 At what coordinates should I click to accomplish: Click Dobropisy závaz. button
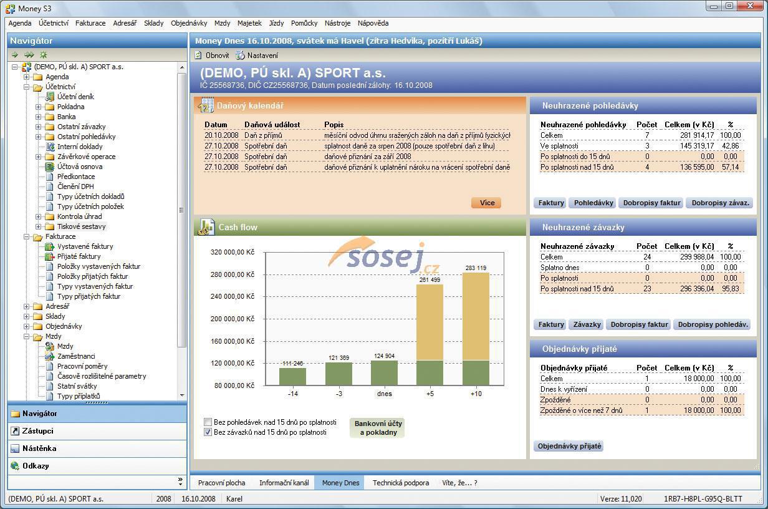pos(719,203)
